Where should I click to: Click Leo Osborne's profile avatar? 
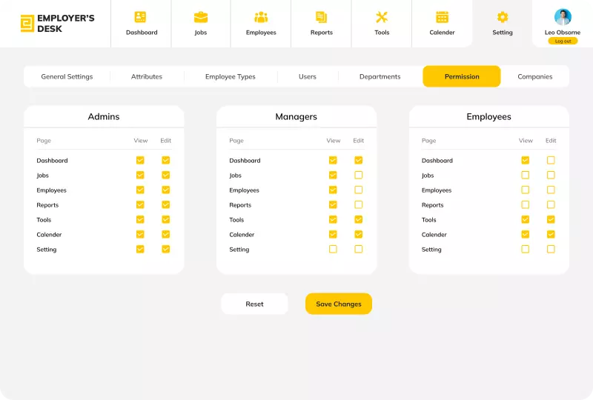563,17
